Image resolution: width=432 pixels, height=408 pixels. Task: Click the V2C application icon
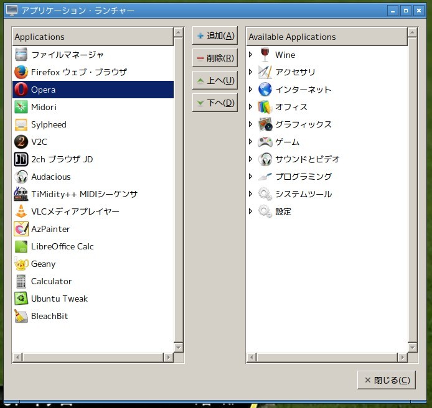(x=21, y=142)
